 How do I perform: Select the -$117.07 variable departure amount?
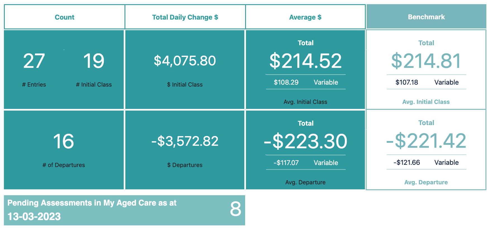[286, 163]
